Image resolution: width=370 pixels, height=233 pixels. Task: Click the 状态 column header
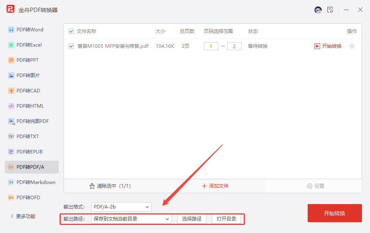click(x=253, y=31)
